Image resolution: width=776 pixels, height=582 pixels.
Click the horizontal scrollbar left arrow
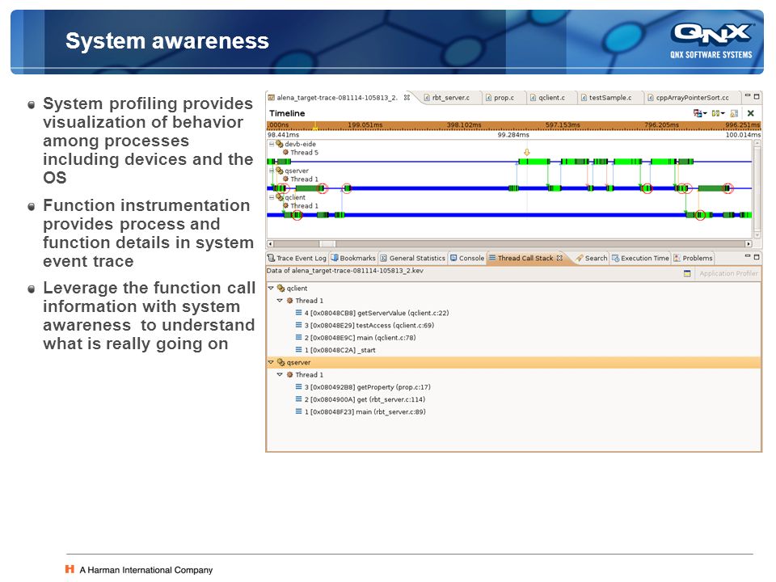(x=270, y=243)
